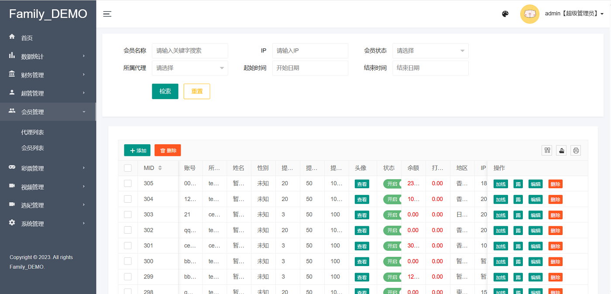
Task: Tick the checkbox for MID 305 row
Action: pyautogui.click(x=128, y=183)
